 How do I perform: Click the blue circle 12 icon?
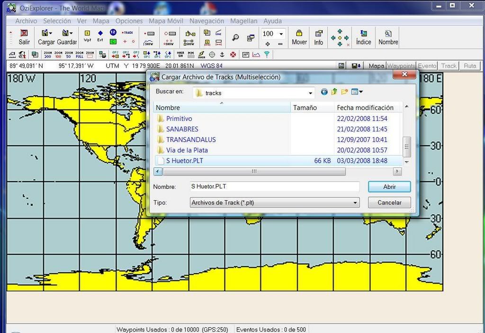pyautogui.click(x=113, y=32)
